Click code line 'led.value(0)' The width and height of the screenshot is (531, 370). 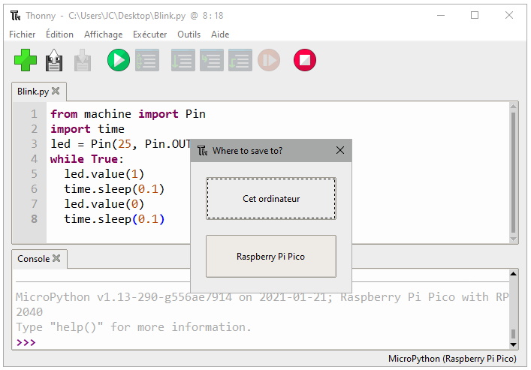pos(104,204)
